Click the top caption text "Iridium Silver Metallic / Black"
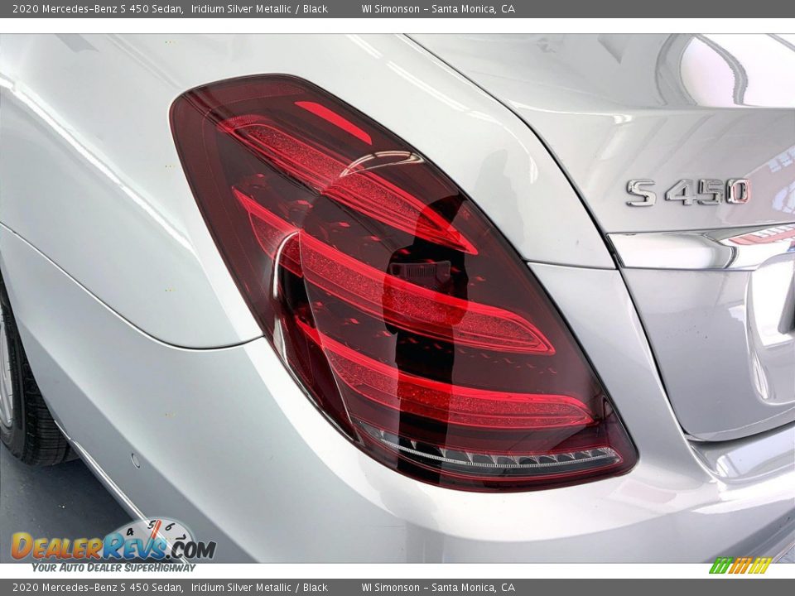The height and width of the screenshot is (596, 795). click(x=259, y=8)
